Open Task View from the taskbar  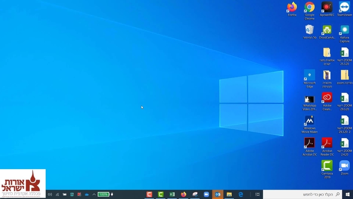click(258, 194)
